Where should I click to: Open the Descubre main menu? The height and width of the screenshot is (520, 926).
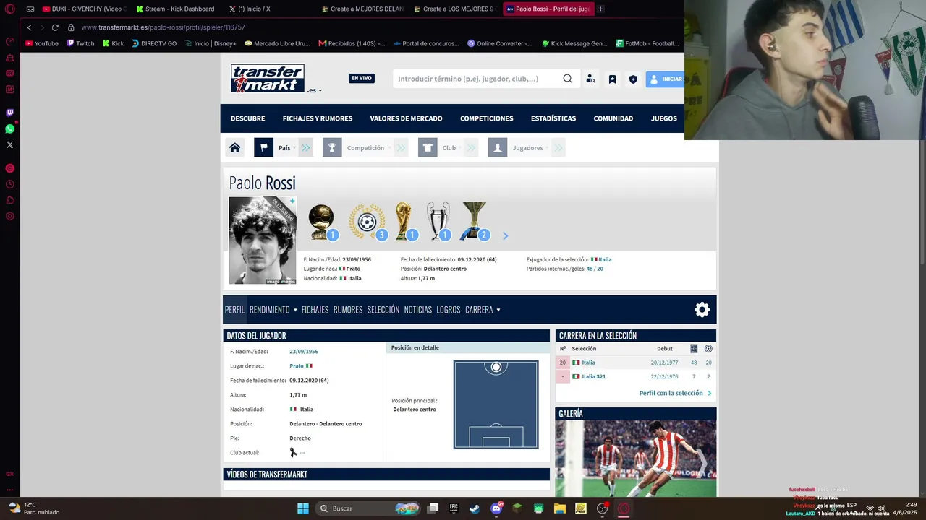pos(247,118)
